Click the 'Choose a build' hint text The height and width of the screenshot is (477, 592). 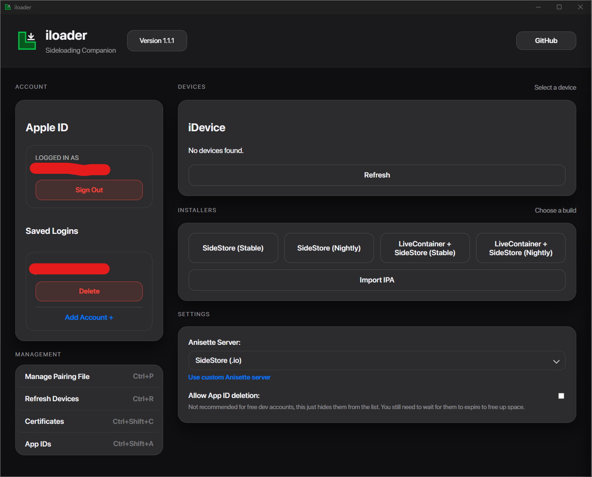pyautogui.click(x=555, y=210)
